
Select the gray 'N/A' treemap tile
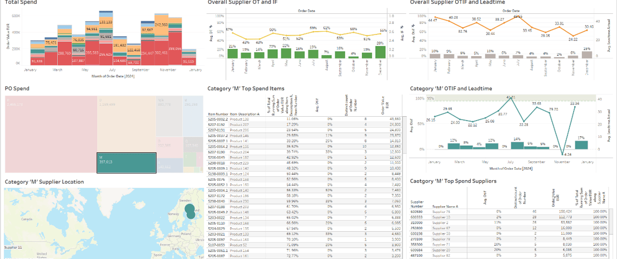pos(170,116)
